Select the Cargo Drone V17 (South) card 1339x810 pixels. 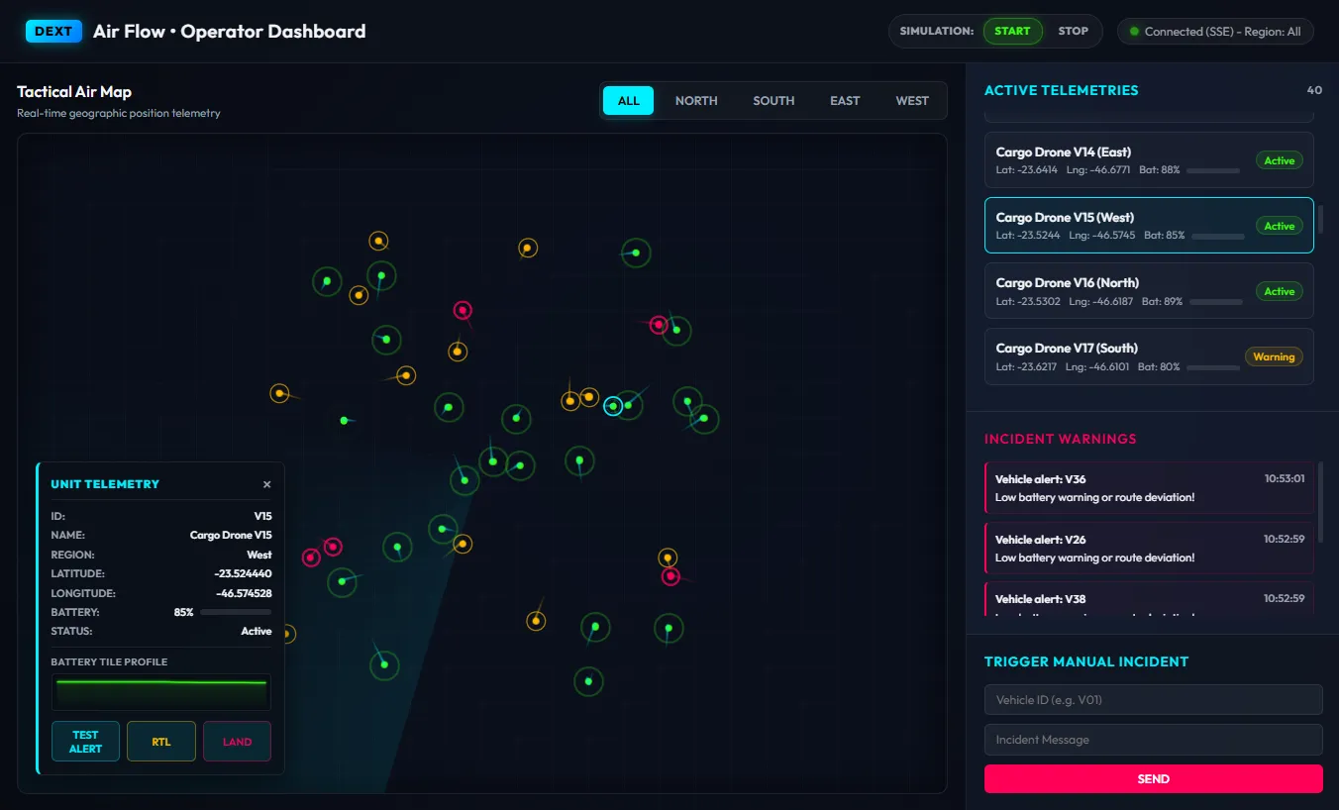(1149, 355)
